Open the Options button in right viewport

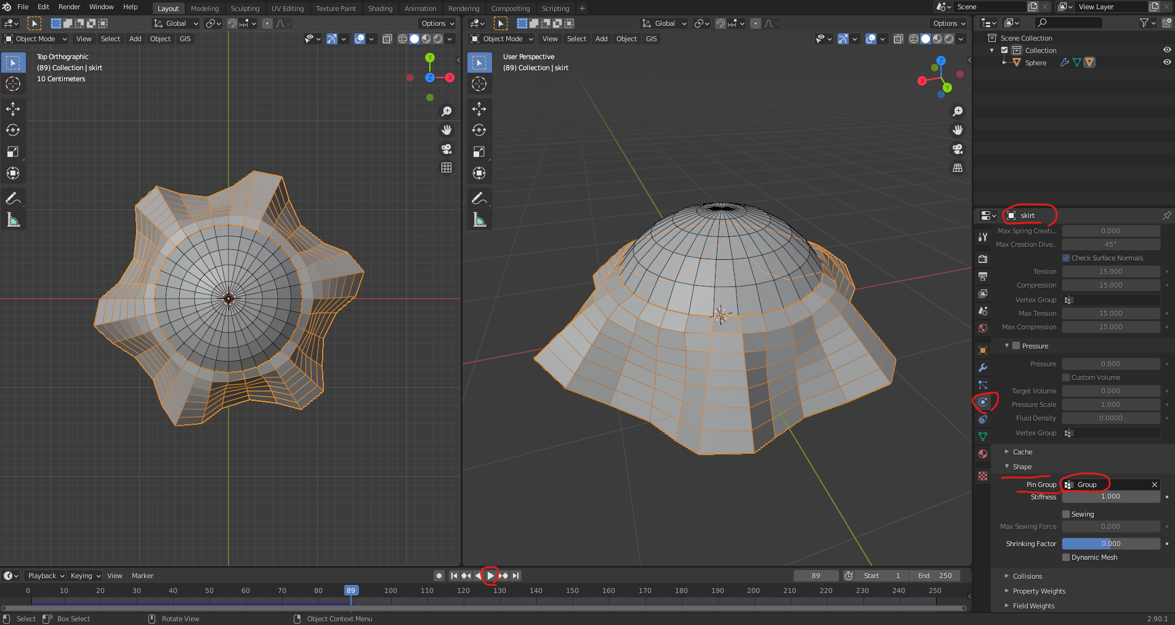tap(948, 23)
